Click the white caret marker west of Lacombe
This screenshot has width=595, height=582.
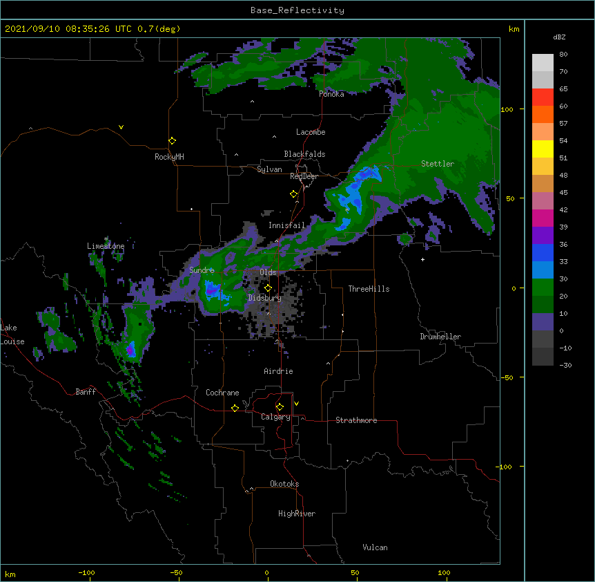[x=274, y=137]
